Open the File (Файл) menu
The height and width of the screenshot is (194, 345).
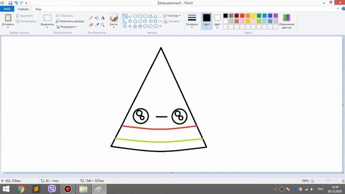(7, 9)
